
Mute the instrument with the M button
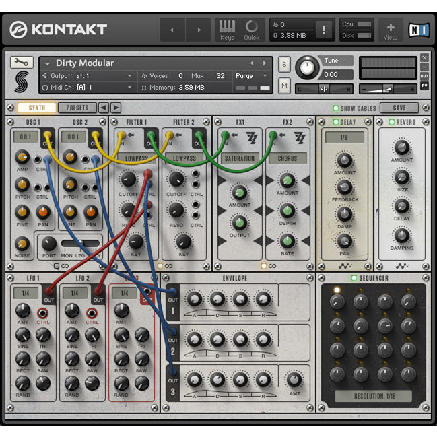pos(284,86)
